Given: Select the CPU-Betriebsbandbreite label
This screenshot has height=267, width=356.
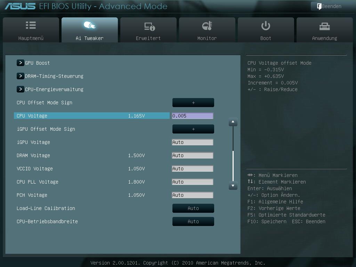Looking at the screenshot, I should [47, 221].
